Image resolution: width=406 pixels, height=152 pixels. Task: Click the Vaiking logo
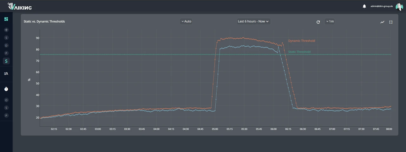tap(20, 6)
